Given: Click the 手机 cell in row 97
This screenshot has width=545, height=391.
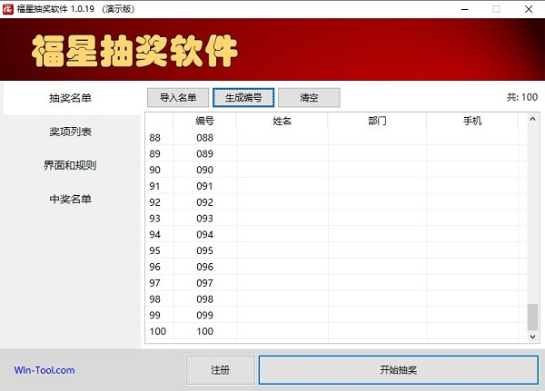Looking at the screenshot, I should (x=472, y=283).
